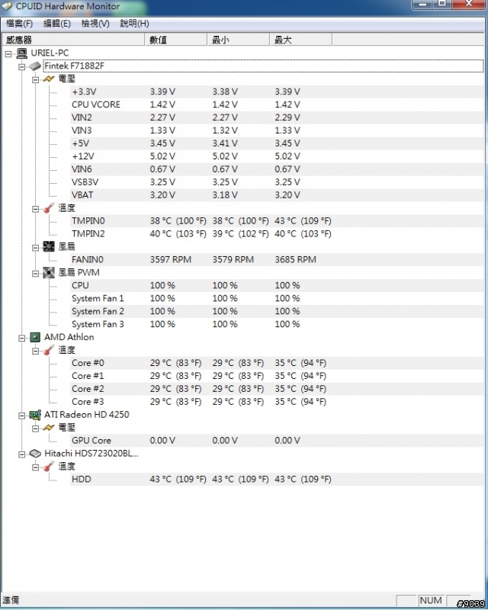Screen dimensions: 488x610
Task: Click the voltage icon under Fintek F71882F
Action: [x=49, y=79]
